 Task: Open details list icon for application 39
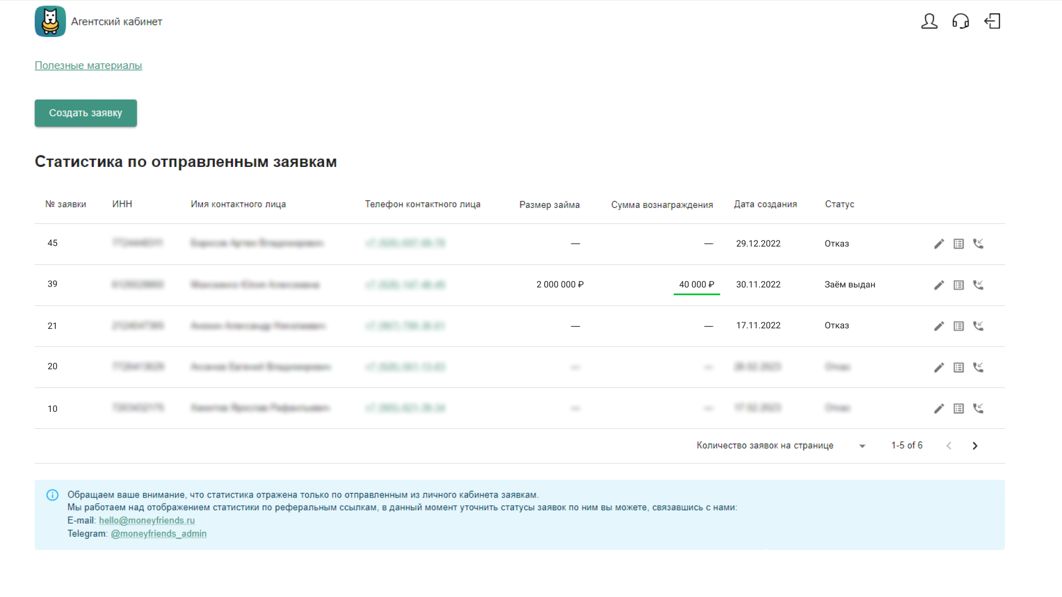pyautogui.click(x=959, y=285)
